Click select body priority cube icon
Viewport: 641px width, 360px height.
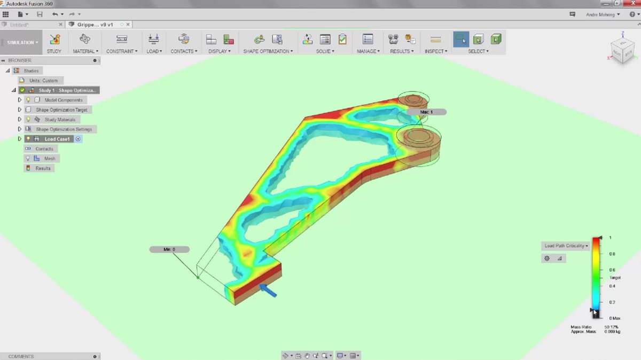pyautogui.click(x=479, y=39)
